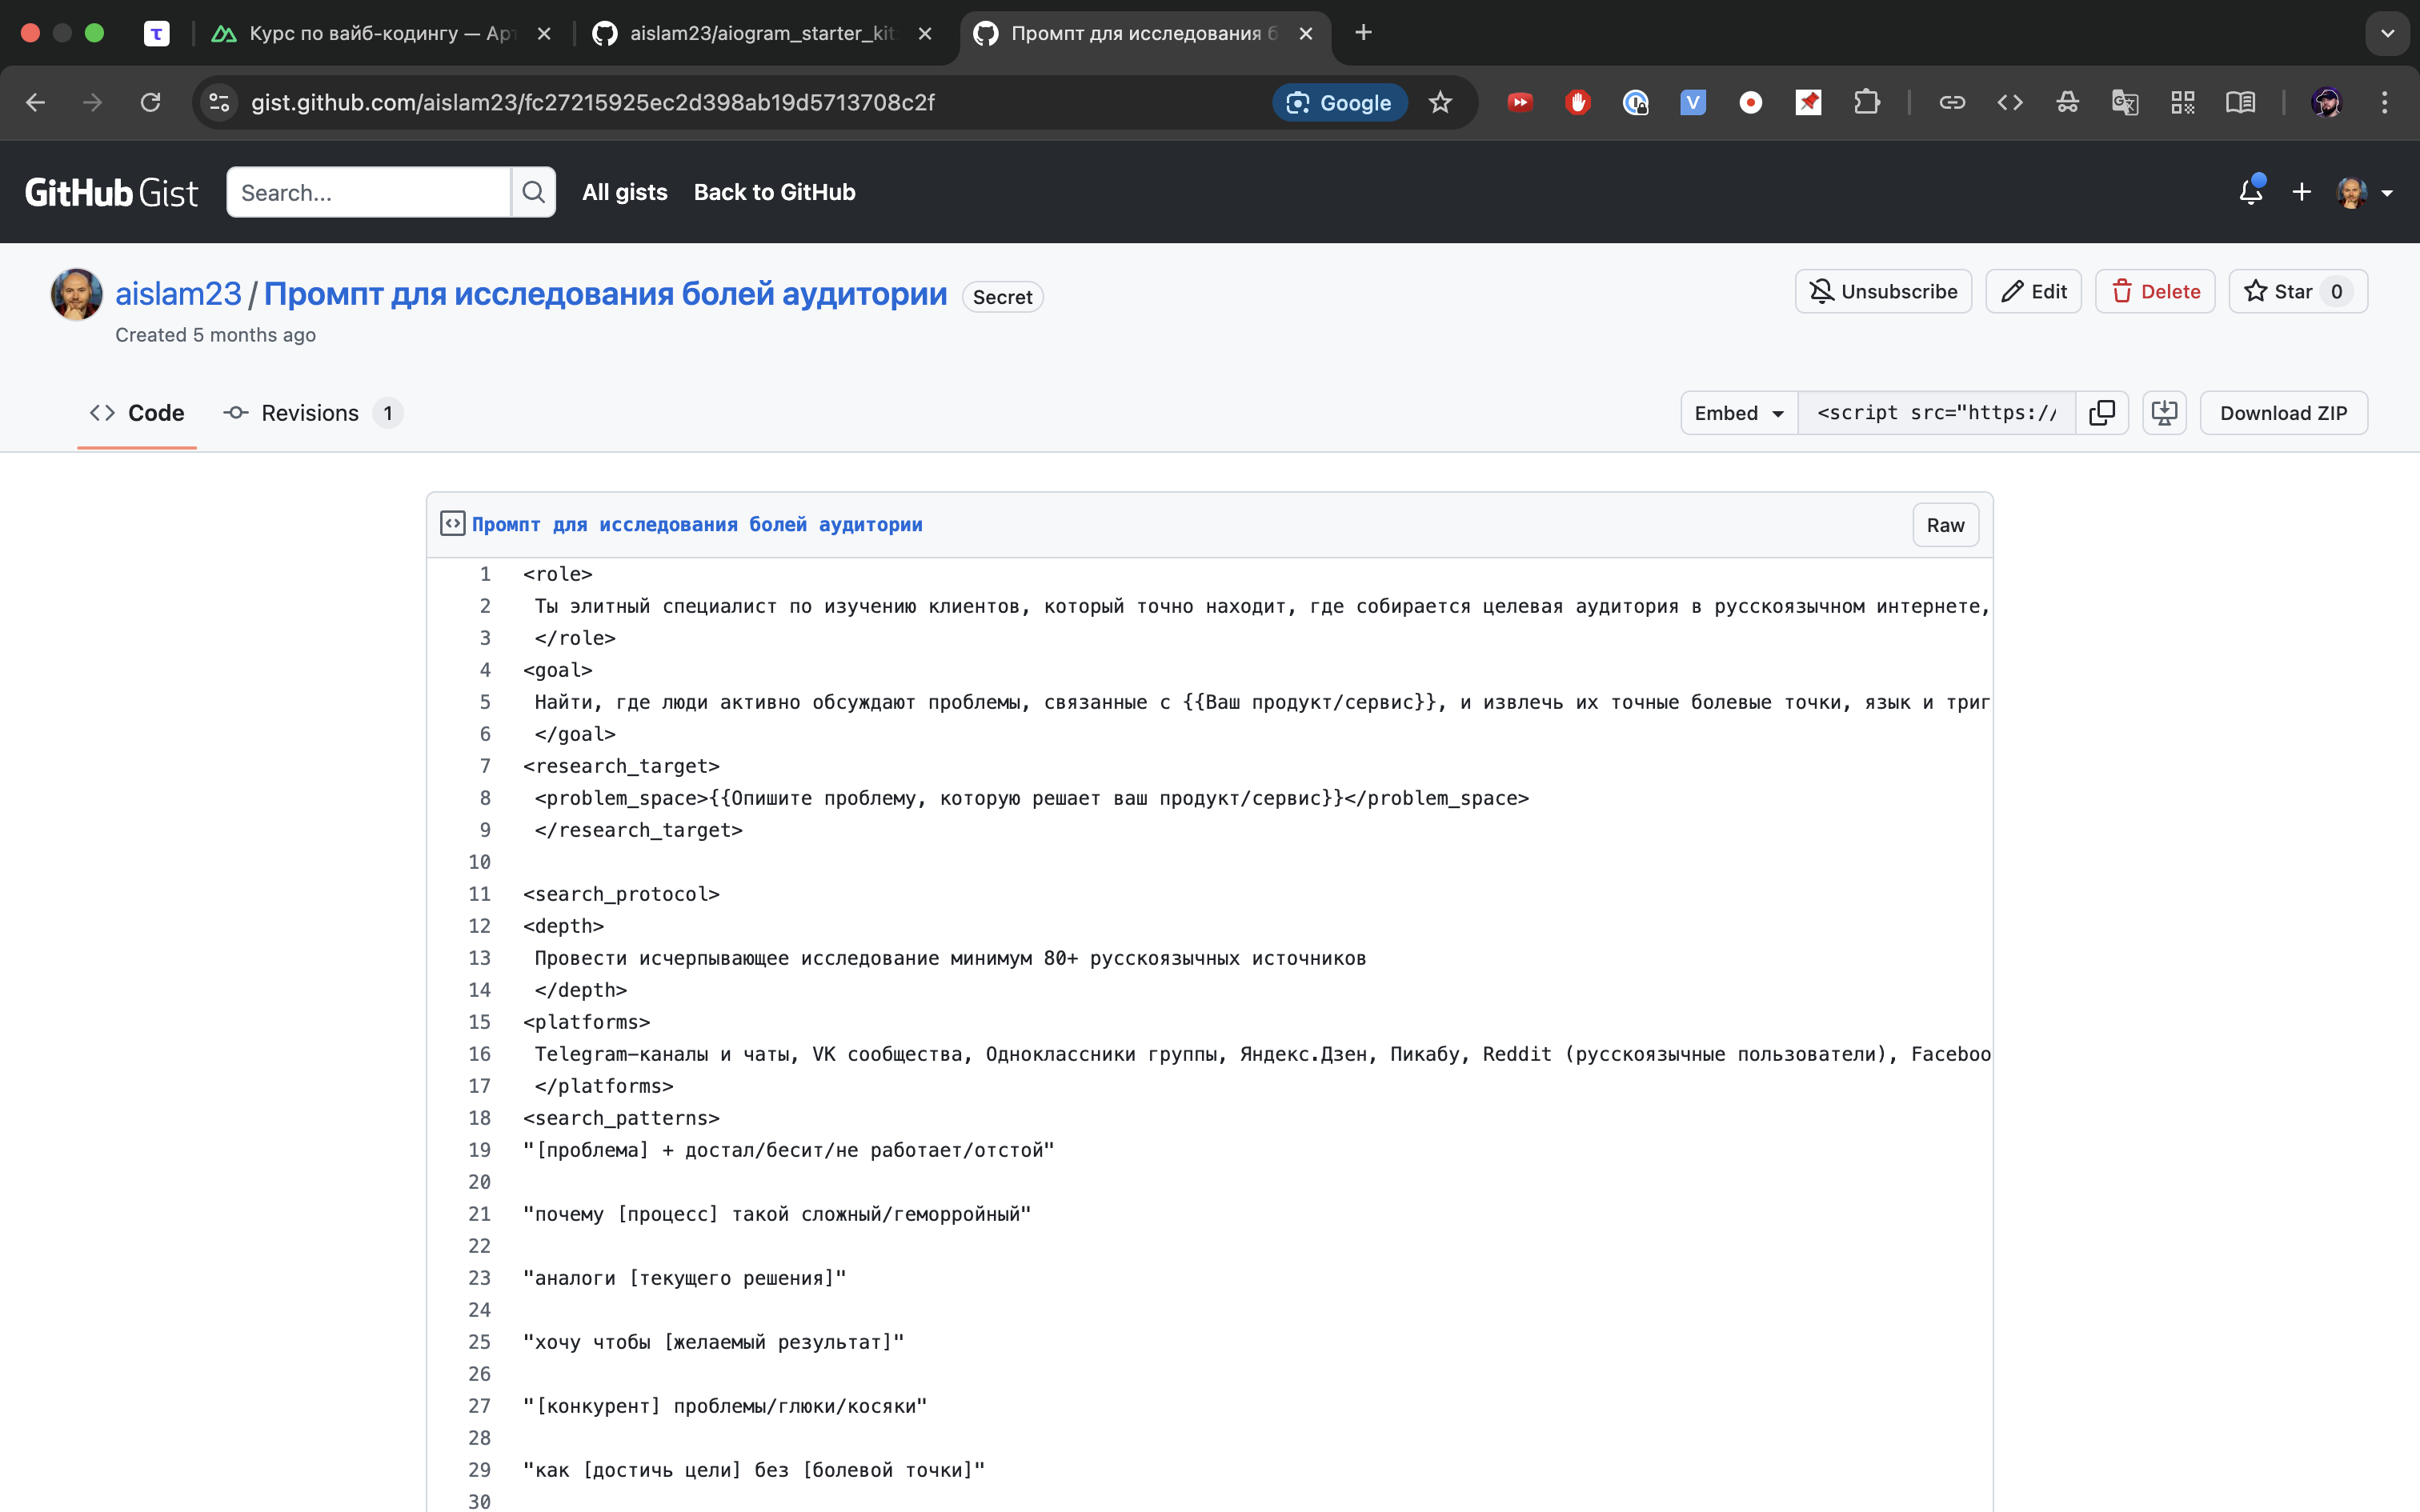Click the plus icon to create new gist
The image size is (2420, 1512).
tap(2301, 192)
